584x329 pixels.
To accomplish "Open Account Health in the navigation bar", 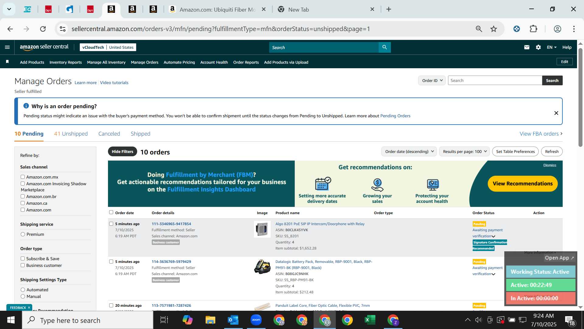I will (x=214, y=62).
